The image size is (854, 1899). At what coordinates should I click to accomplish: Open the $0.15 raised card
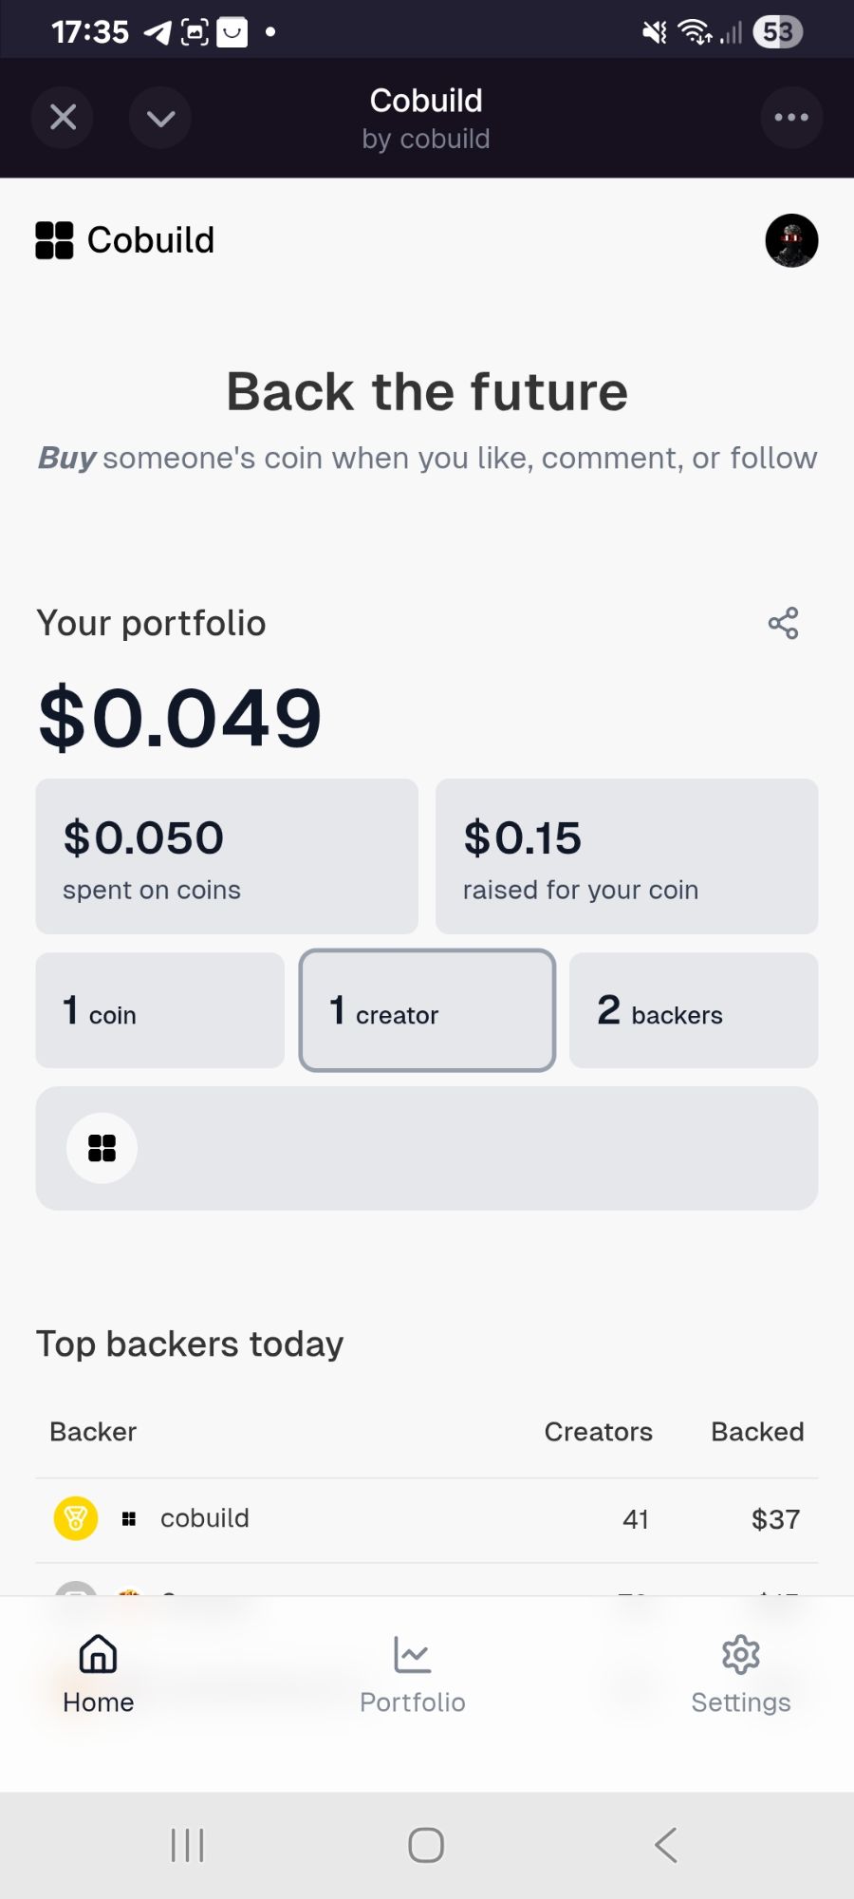pyautogui.click(x=626, y=856)
